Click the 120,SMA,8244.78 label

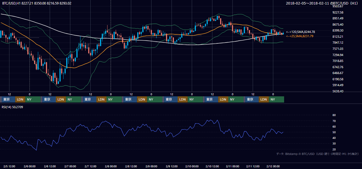coord(301,32)
